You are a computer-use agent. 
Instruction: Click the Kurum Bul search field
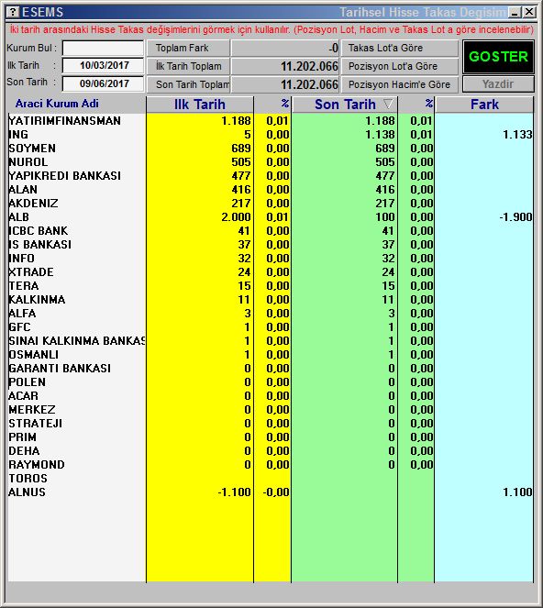[103, 49]
